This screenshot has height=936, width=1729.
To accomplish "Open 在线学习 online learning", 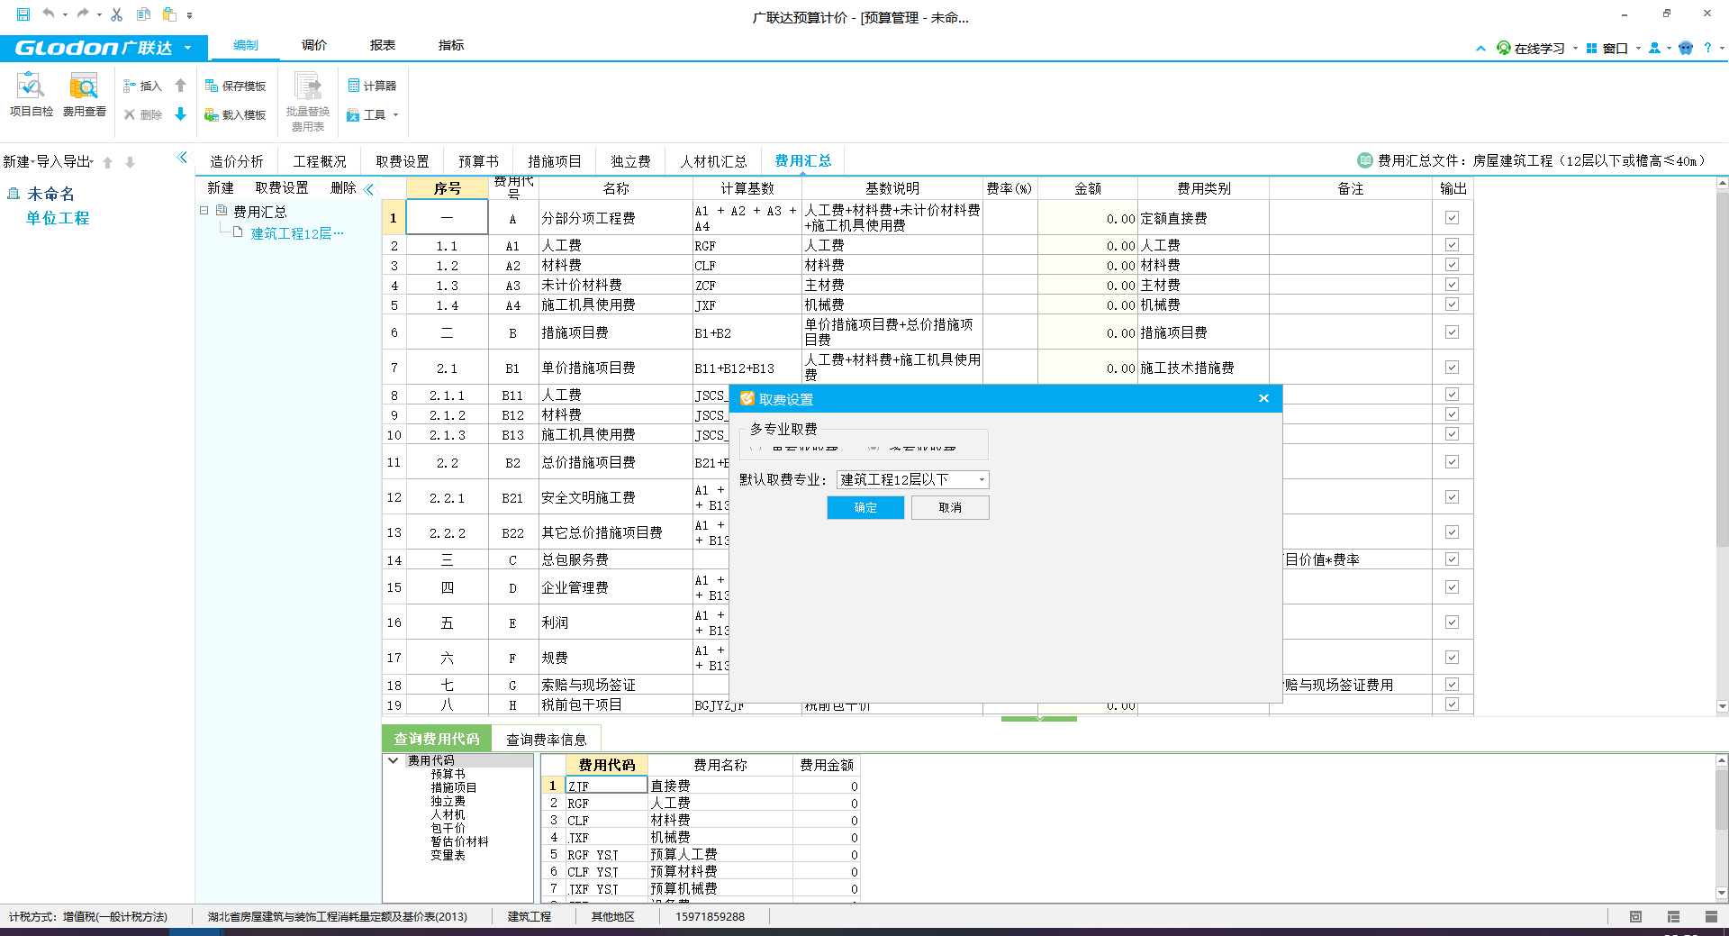I will point(1531,48).
